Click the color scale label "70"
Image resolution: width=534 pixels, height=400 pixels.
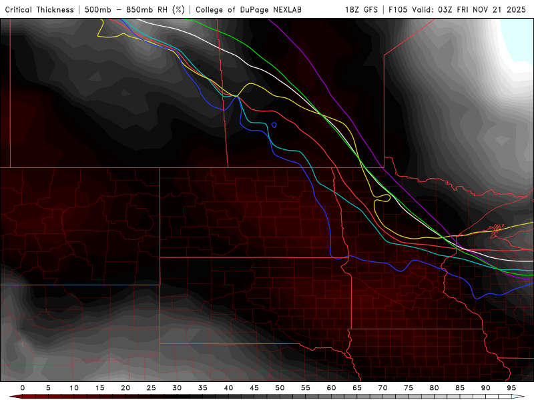point(382,388)
